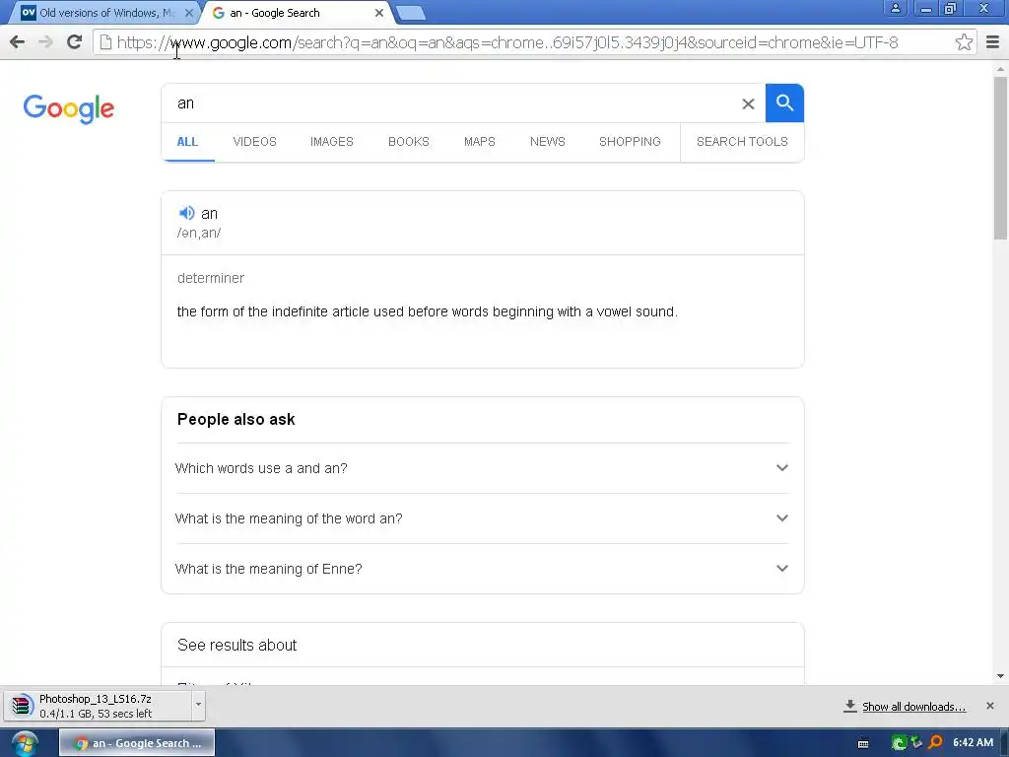
Task: Close the an - Google Search tab
Action: [x=379, y=12]
